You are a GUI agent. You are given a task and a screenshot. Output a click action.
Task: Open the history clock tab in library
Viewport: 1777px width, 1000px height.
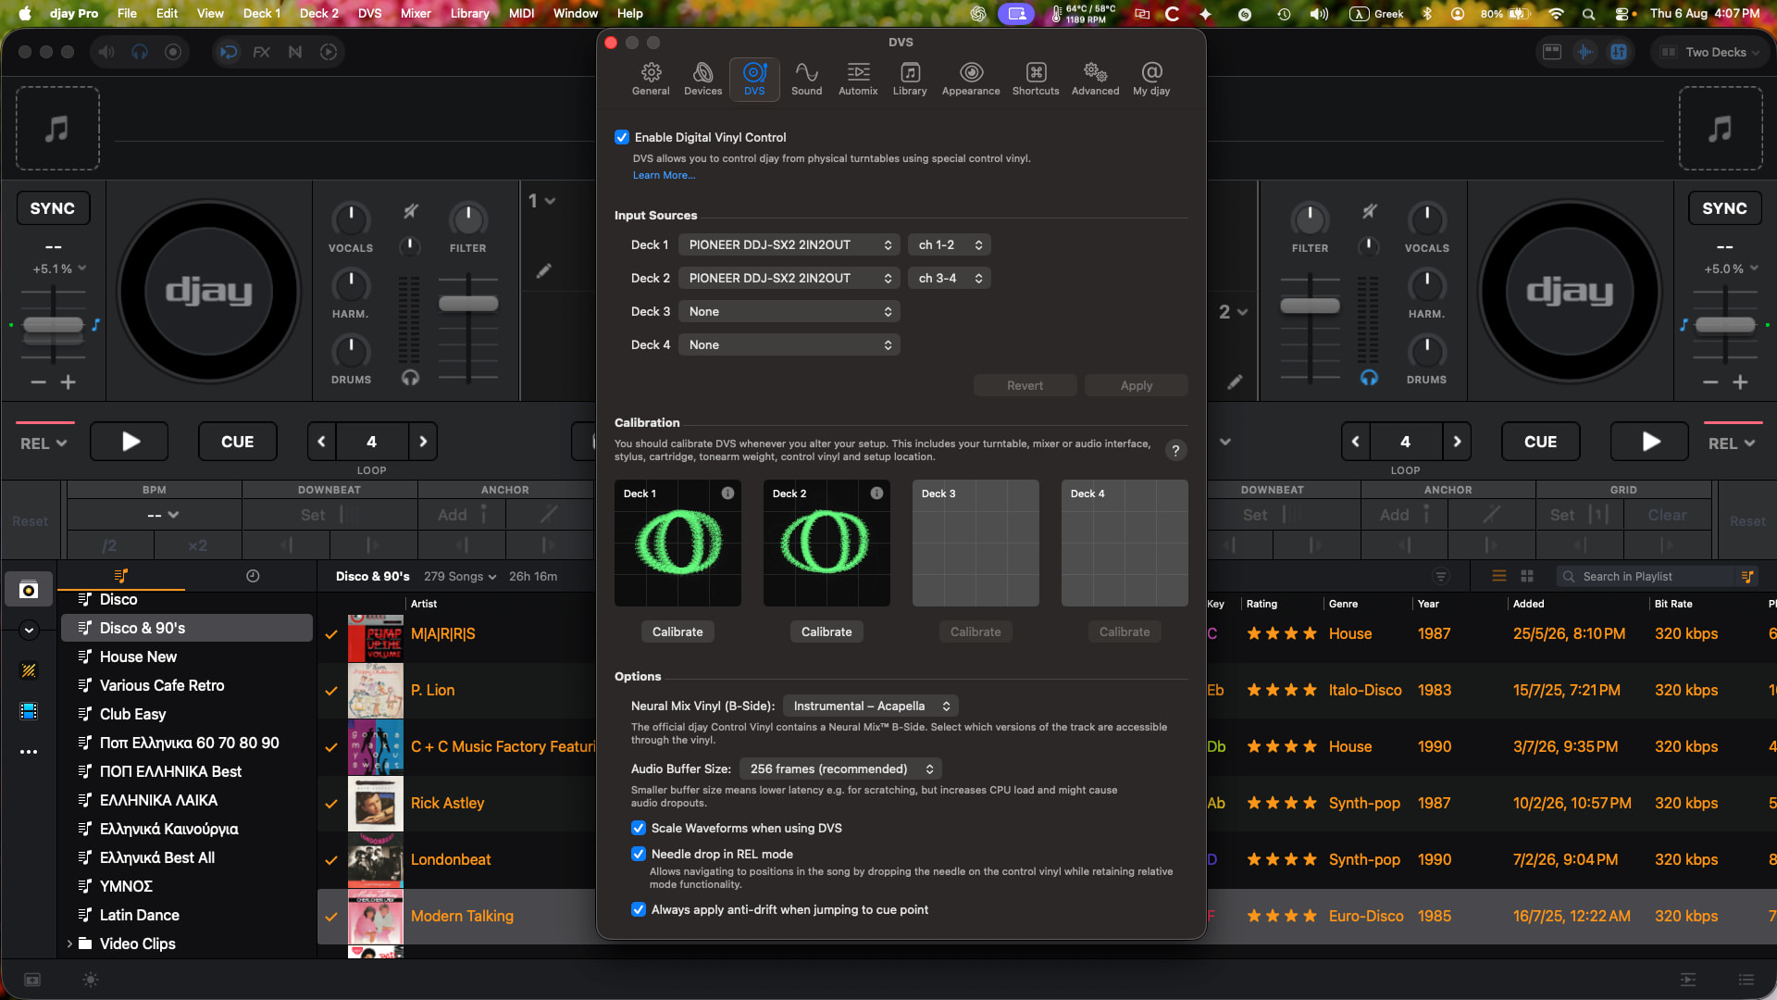point(253,576)
